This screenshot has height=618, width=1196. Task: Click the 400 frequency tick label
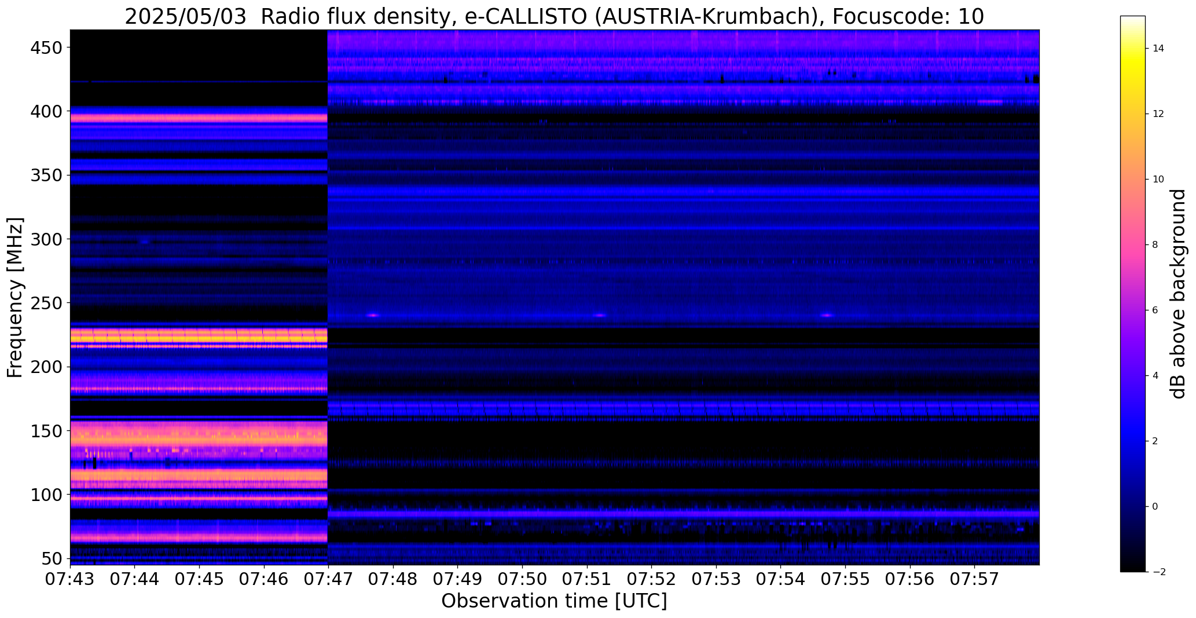click(46, 111)
